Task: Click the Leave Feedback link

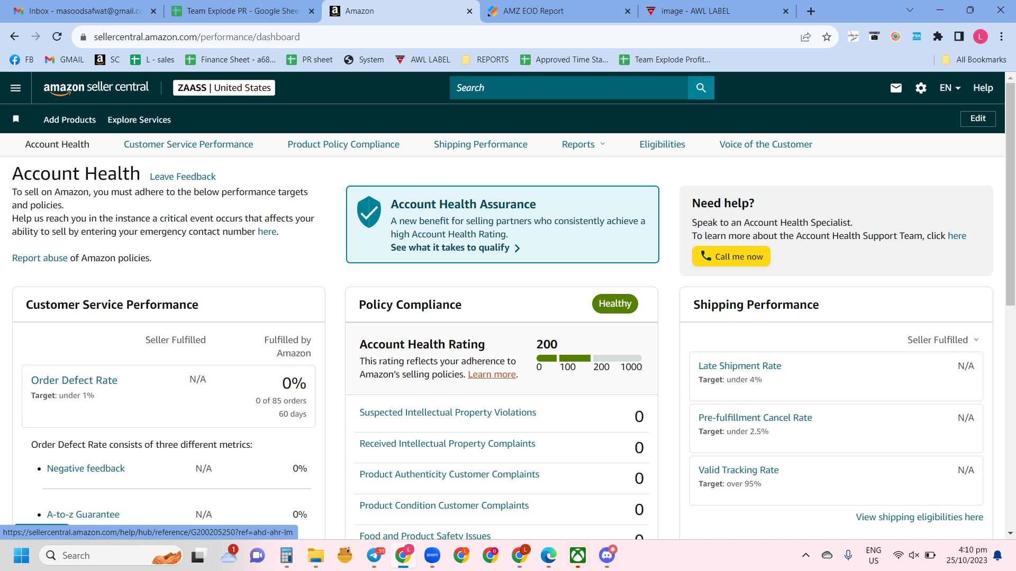Action: [183, 177]
